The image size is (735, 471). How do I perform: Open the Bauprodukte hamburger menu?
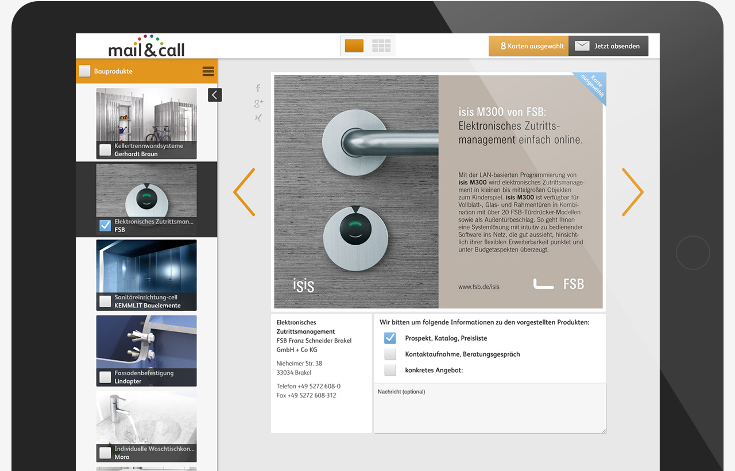pyautogui.click(x=208, y=71)
